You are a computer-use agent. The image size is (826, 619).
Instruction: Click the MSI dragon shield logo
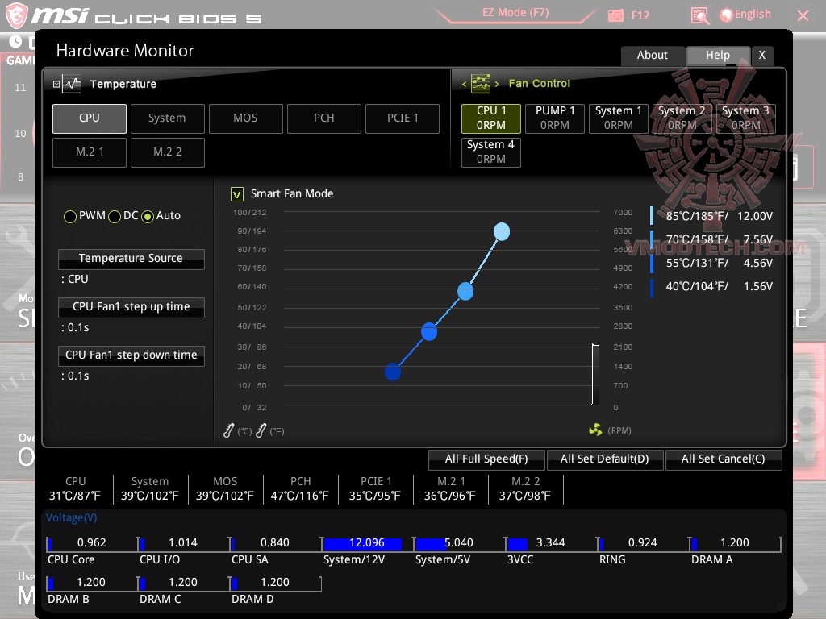pyautogui.click(x=16, y=15)
